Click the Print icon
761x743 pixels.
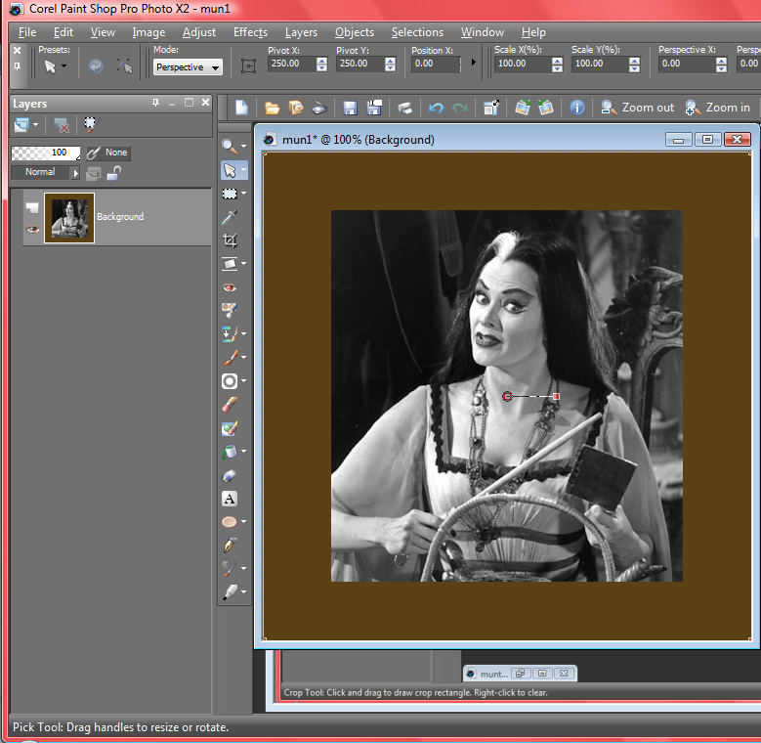click(404, 108)
